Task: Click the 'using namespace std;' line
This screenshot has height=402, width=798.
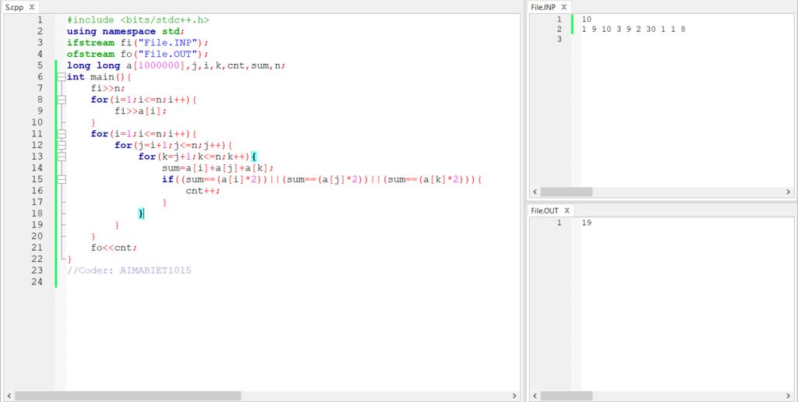Action: click(x=125, y=31)
